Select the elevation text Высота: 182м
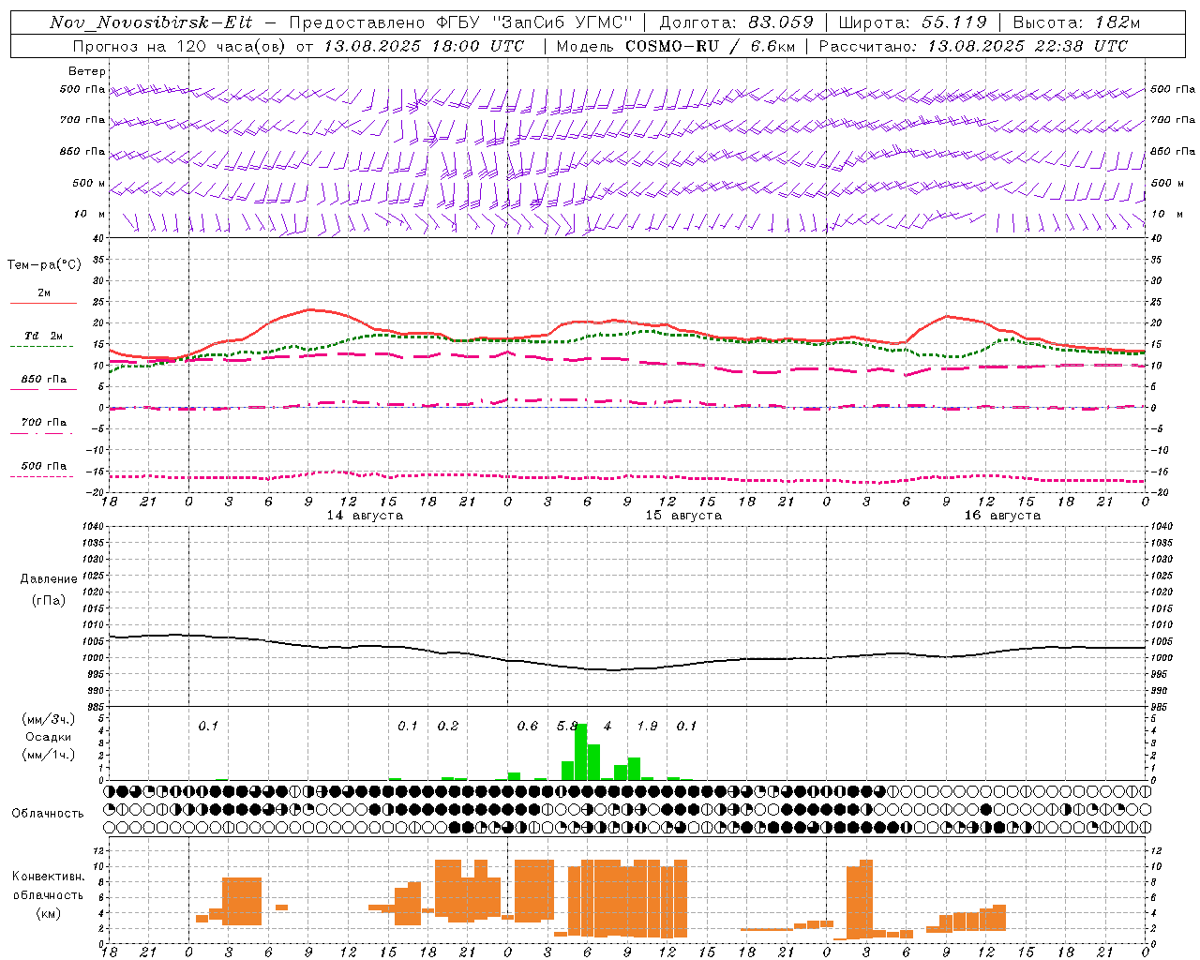 1077,22
